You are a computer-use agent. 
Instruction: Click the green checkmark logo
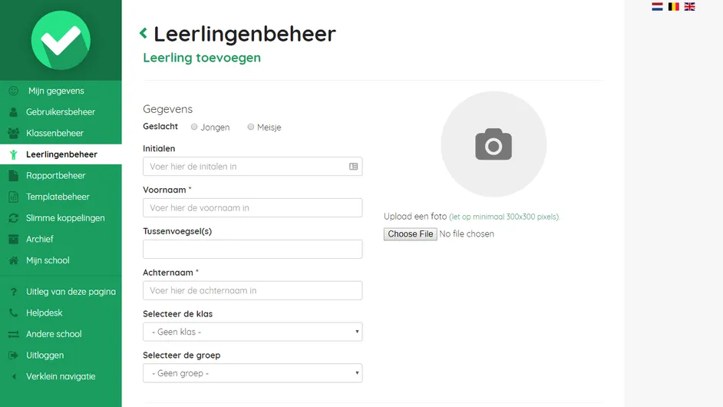(61, 40)
